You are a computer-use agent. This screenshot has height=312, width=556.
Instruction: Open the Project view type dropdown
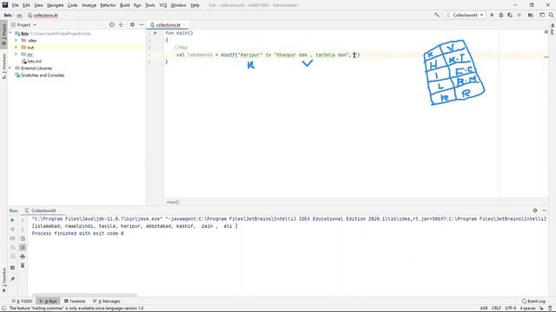27,25
